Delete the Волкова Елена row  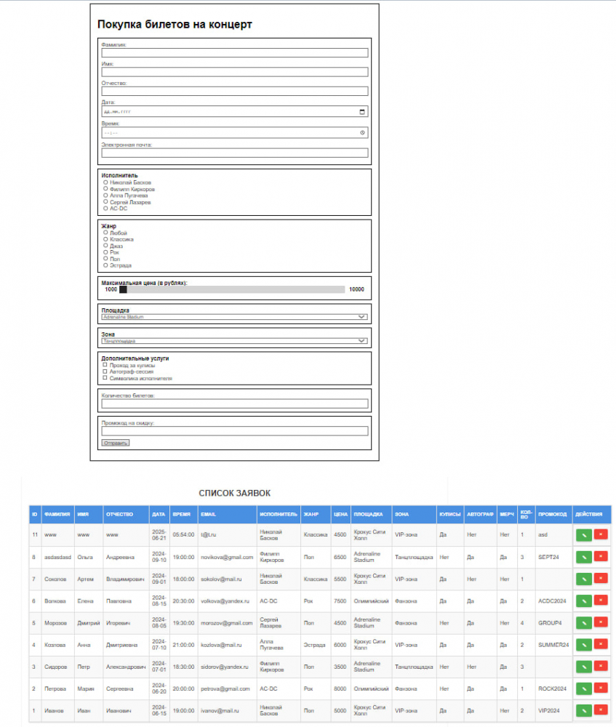click(x=601, y=600)
